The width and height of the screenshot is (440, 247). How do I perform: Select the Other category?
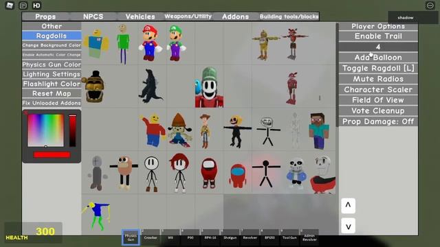pyautogui.click(x=52, y=26)
